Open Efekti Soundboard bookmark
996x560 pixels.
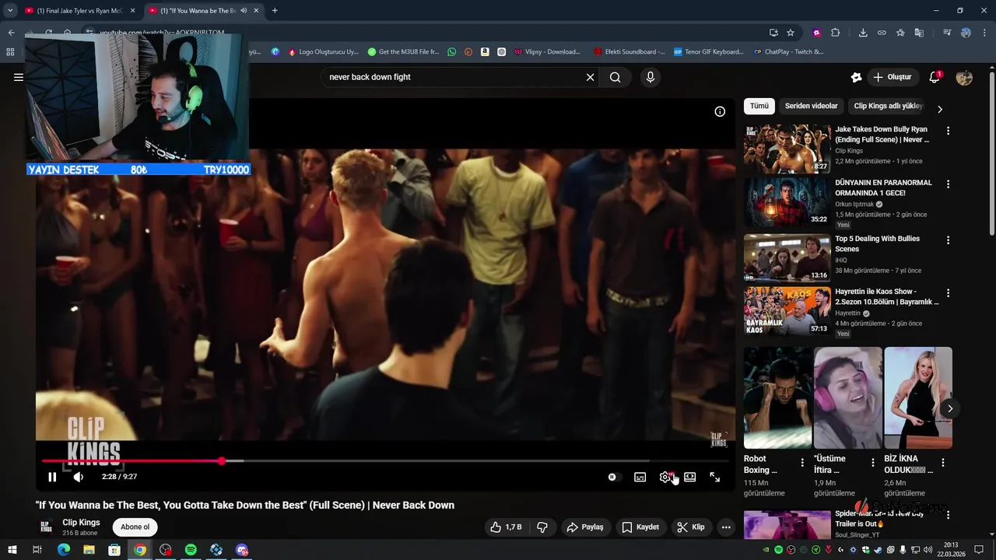click(629, 52)
